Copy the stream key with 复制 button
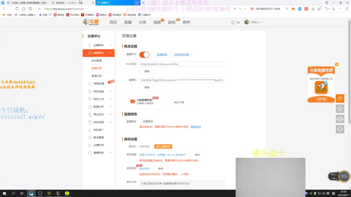 [x=147, y=88]
